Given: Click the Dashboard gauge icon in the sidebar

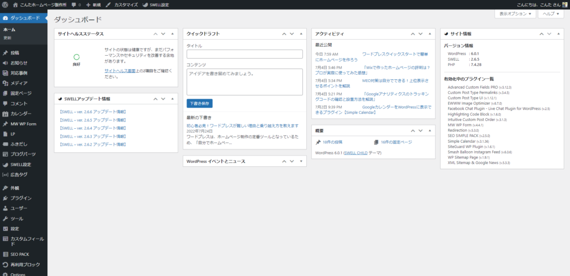Looking at the screenshot, I should coord(6,18).
